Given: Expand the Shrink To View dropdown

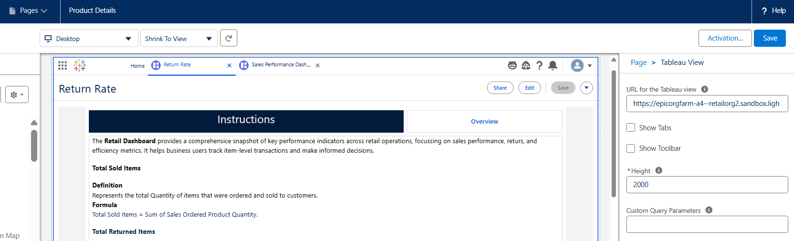Looking at the screenshot, I should click(x=179, y=39).
